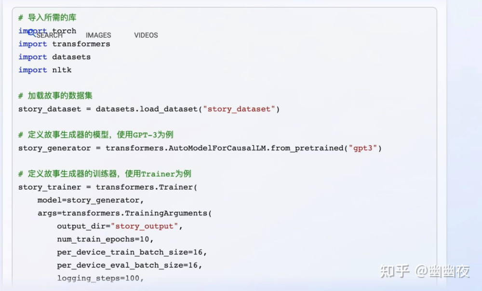Click the per_device_eval_batch_size=16 line
Screen dimensions: 482x291
point(129,265)
